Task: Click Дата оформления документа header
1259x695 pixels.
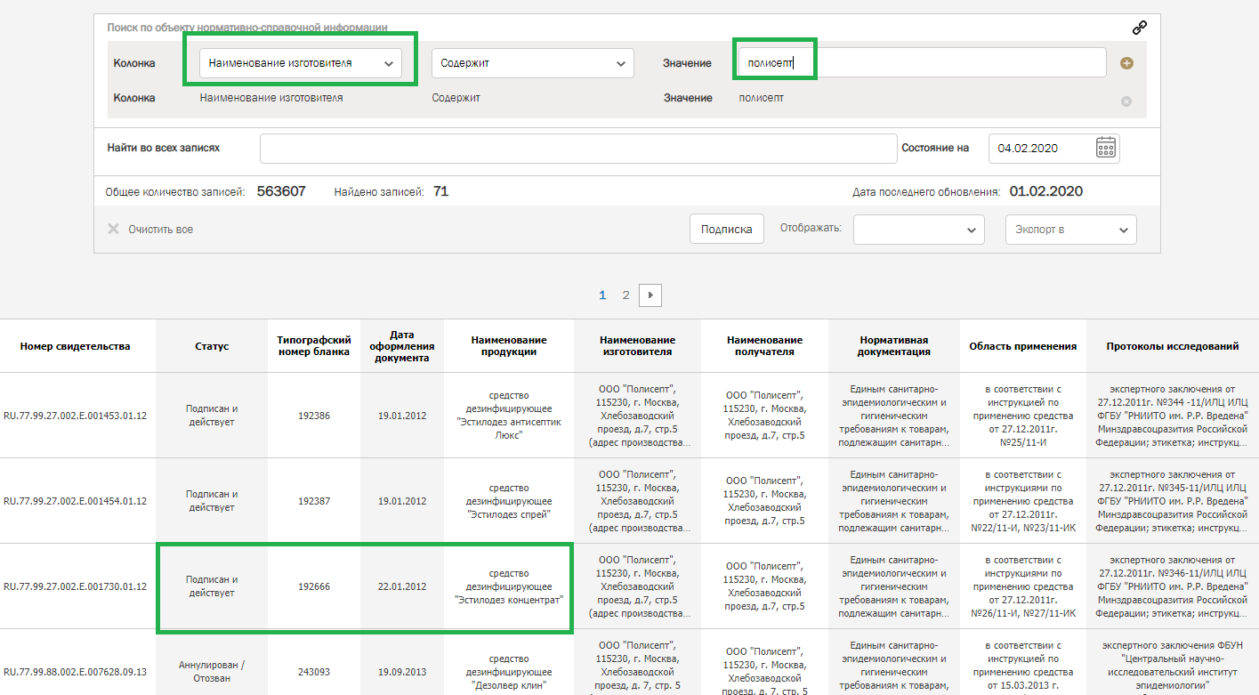Action: coord(402,346)
